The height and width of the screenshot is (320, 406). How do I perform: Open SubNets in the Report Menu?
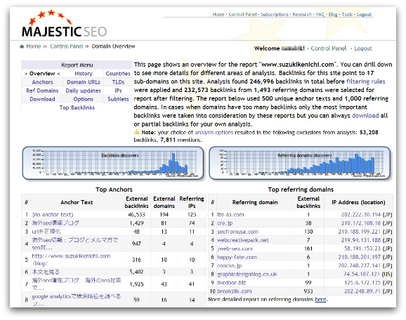pos(118,99)
